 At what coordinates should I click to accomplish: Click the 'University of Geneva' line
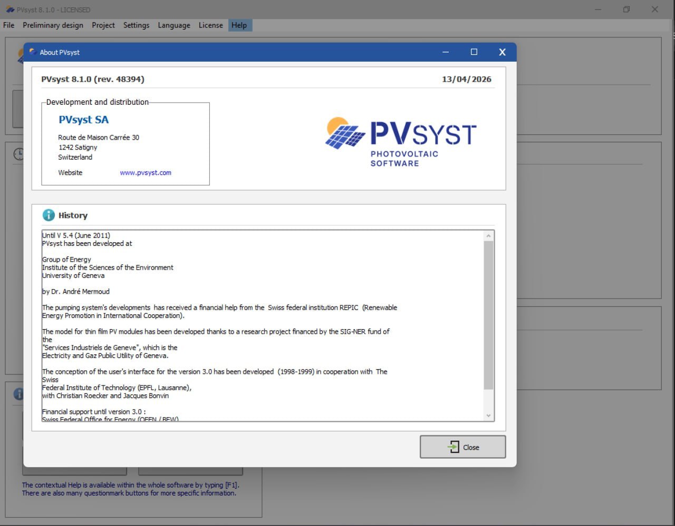point(73,275)
